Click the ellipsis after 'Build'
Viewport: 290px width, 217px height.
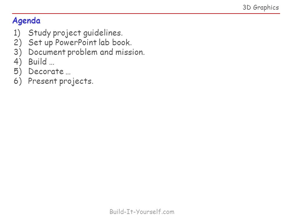(52, 64)
